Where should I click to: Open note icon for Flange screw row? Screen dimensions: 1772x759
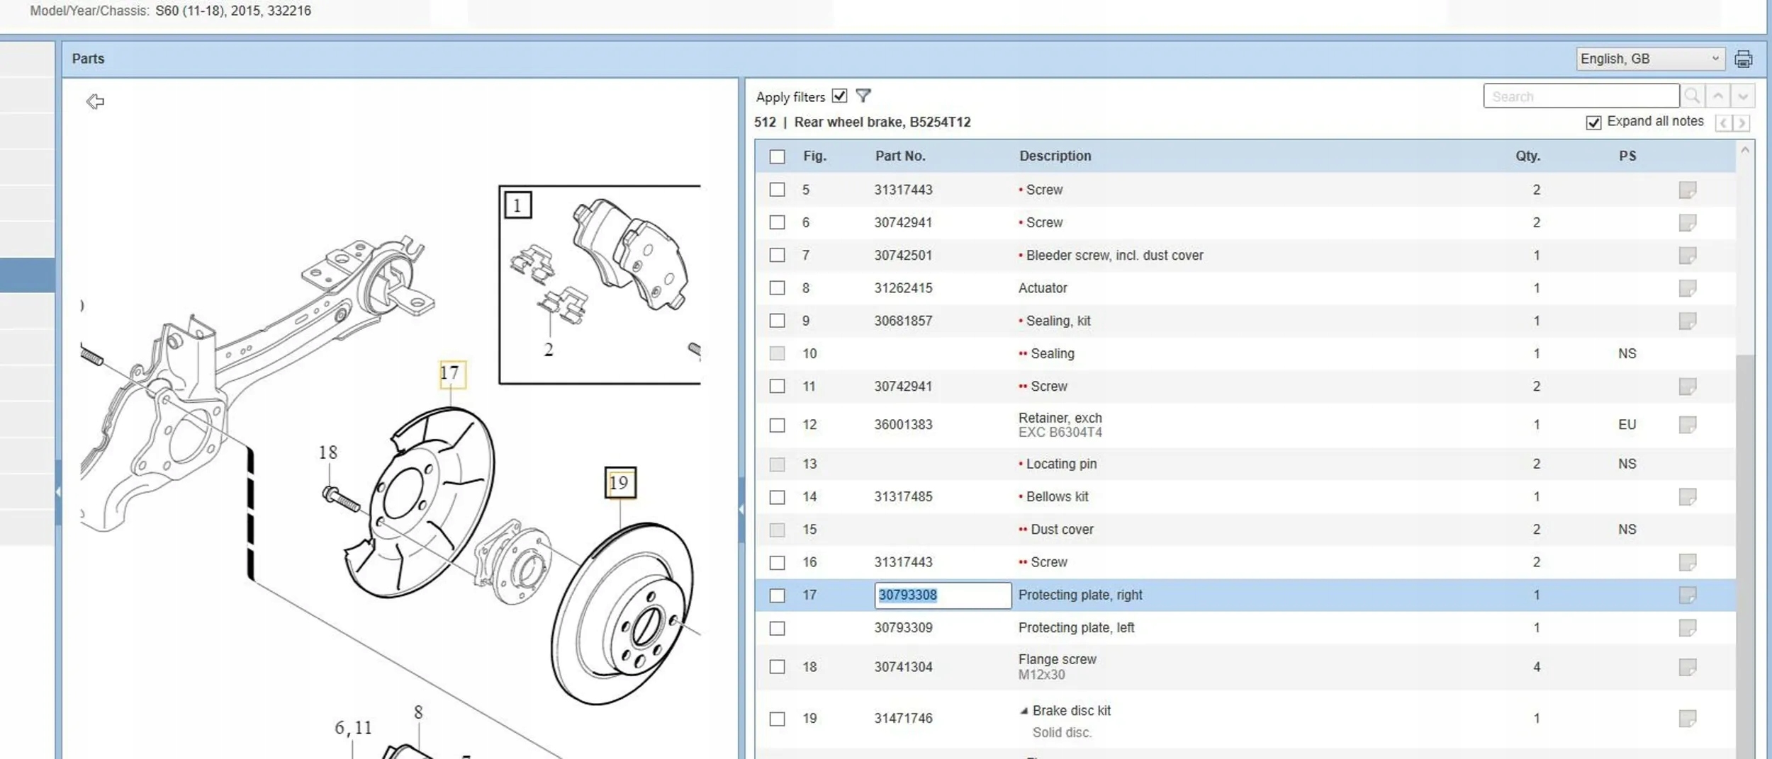(x=1687, y=667)
